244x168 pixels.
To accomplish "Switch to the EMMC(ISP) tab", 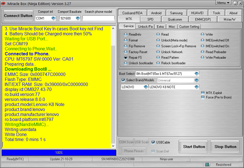I will point(203,19).
